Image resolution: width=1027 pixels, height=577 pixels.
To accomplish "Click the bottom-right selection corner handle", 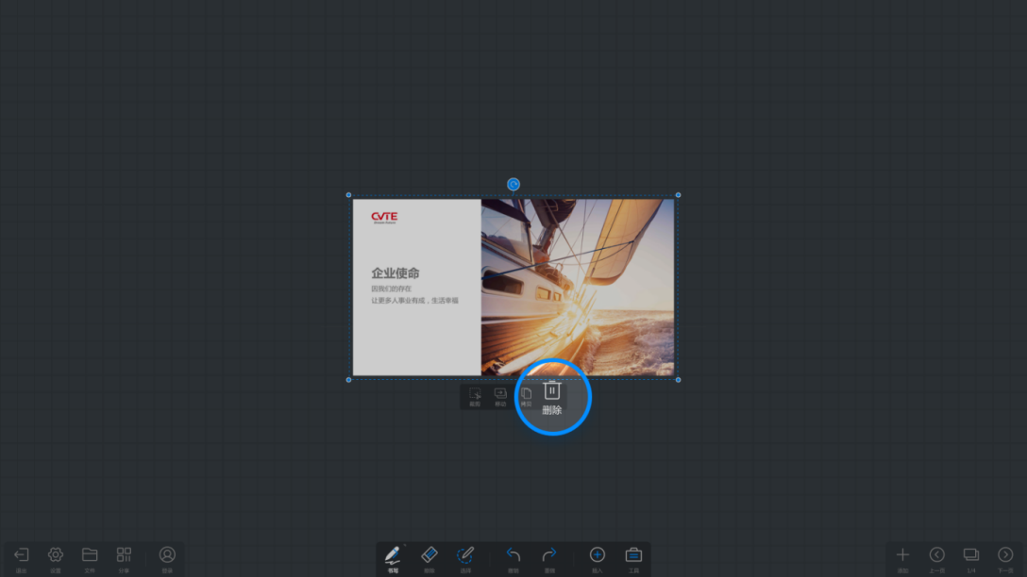I will 678,379.
